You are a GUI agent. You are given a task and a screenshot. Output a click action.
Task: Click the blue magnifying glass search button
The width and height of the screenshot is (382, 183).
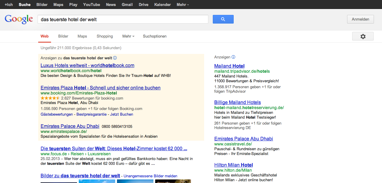[223, 19]
